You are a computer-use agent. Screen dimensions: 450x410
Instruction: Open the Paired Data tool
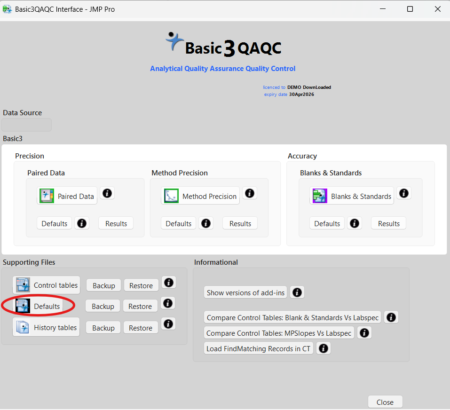67,196
